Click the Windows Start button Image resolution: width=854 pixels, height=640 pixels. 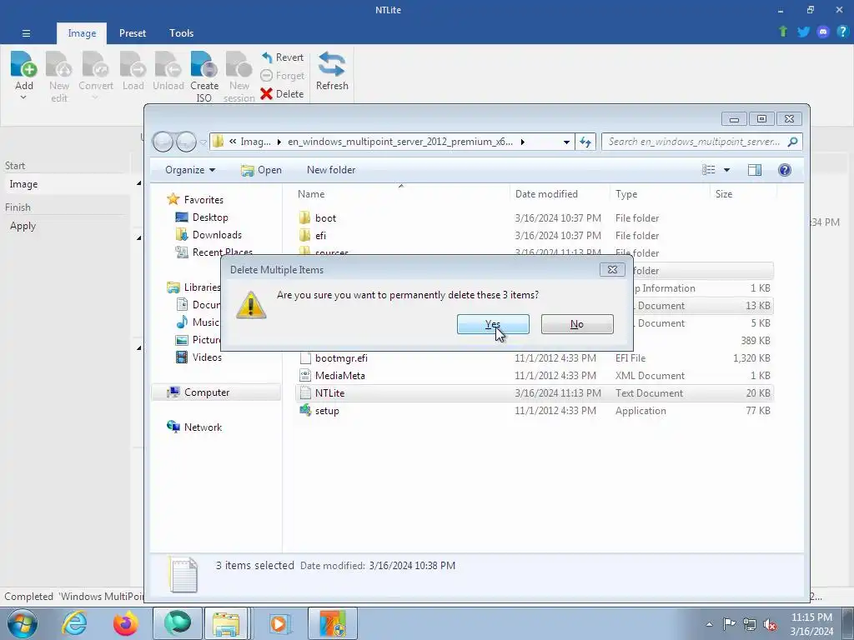click(22, 623)
